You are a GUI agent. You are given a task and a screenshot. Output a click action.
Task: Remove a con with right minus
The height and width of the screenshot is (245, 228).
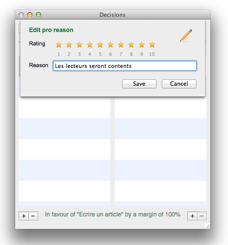pyautogui.click(x=202, y=216)
